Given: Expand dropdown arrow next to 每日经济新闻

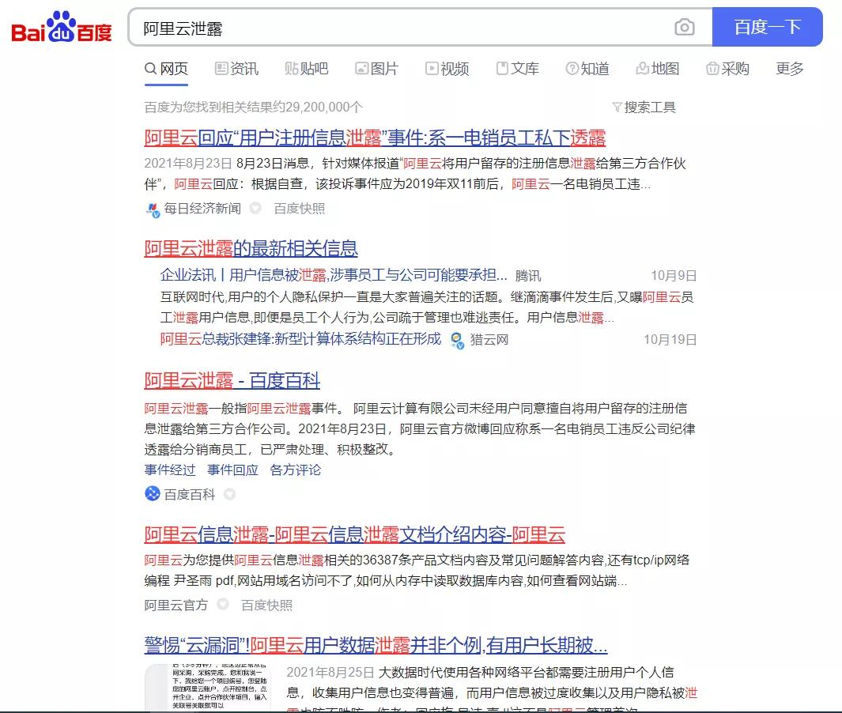Looking at the screenshot, I should (255, 208).
